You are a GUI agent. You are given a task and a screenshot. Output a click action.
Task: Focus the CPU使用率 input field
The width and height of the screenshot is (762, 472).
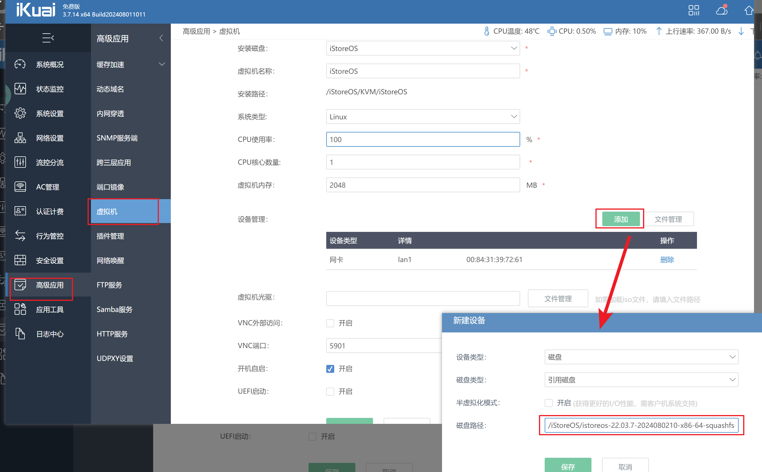click(423, 139)
